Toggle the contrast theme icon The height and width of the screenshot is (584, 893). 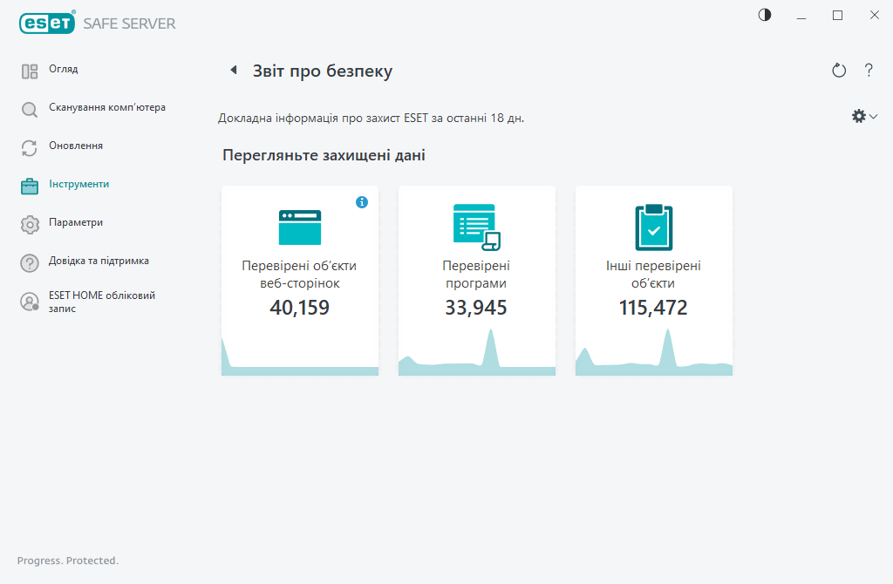click(x=765, y=15)
